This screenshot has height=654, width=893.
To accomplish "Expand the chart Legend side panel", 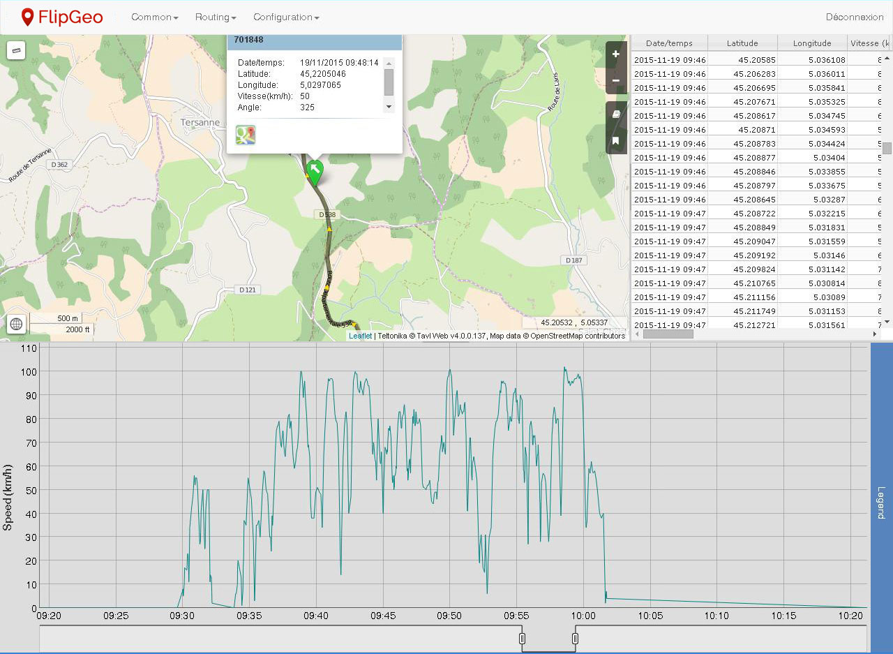I will 881,503.
